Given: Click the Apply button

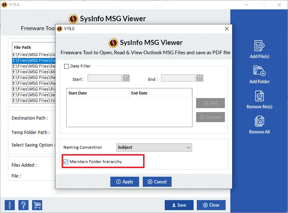Looking at the screenshot, I should 124,182.
